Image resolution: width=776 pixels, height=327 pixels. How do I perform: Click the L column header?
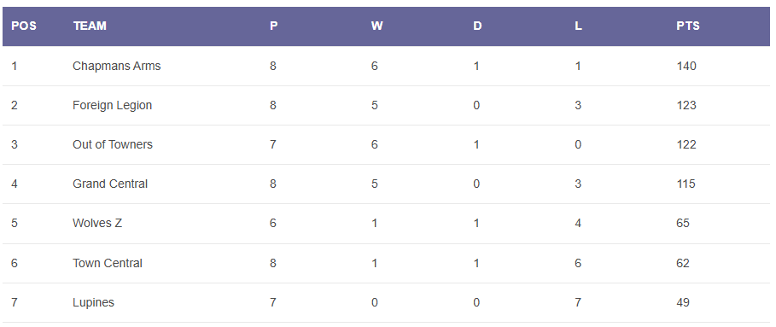tap(578, 26)
